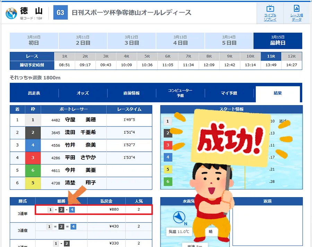The height and width of the screenshot is (247, 312).
Task: Go to the 直前情報 pre-race info tab
Action: pos(131,93)
